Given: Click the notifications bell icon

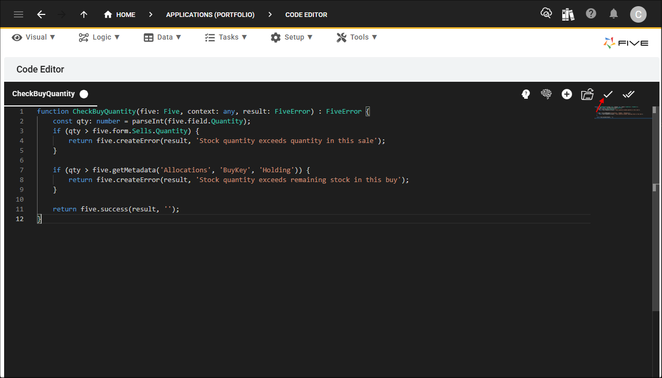Looking at the screenshot, I should 614,14.
